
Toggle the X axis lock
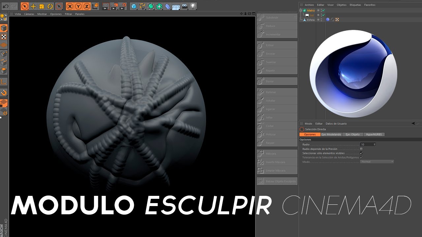70,6
